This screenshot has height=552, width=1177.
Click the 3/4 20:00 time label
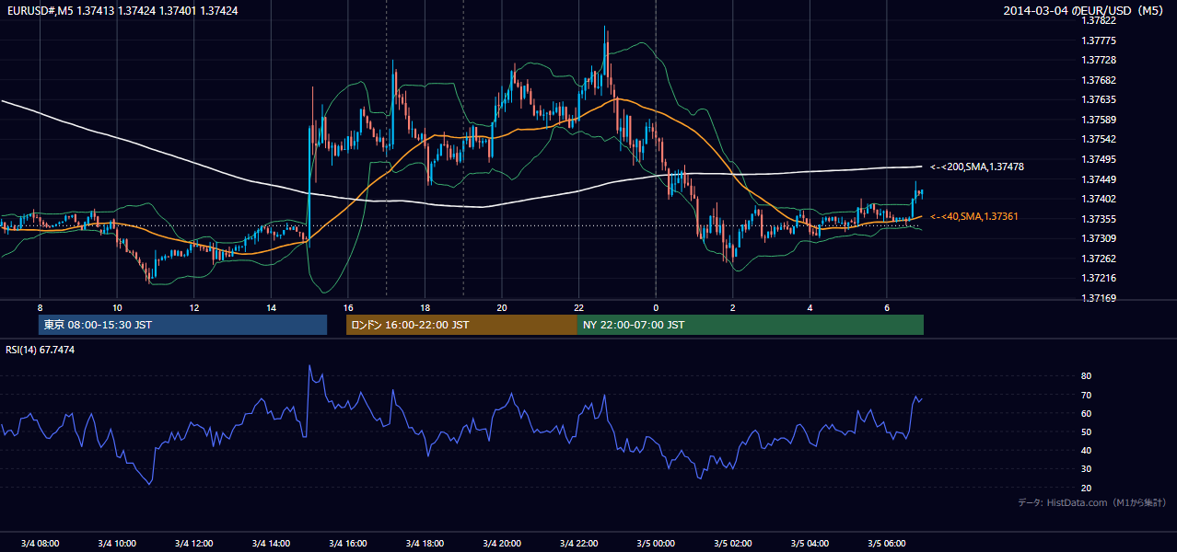501,544
